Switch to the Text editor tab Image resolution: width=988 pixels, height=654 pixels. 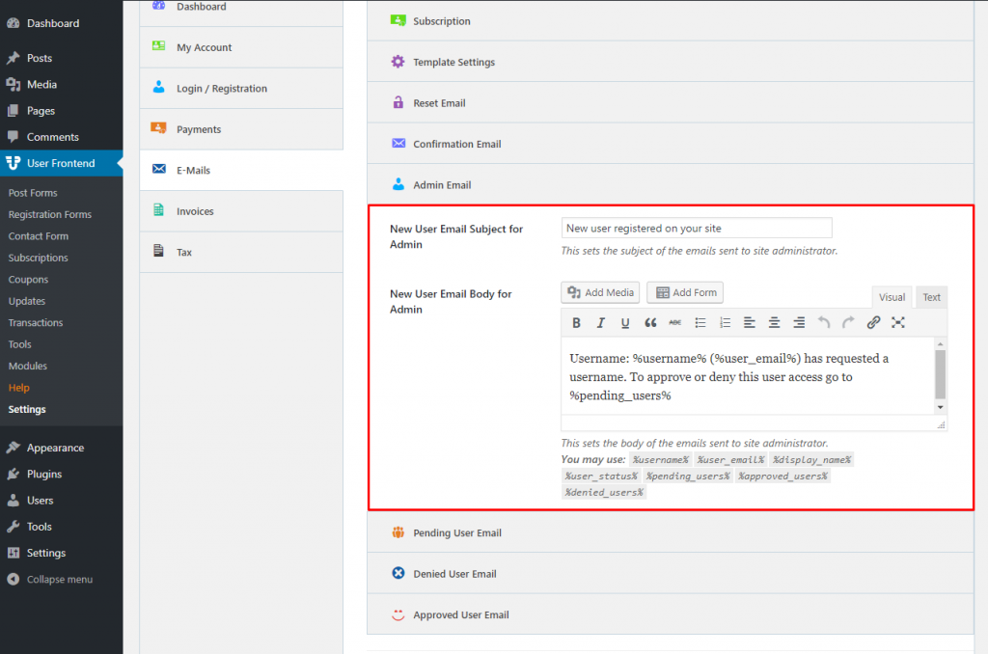(931, 297)
